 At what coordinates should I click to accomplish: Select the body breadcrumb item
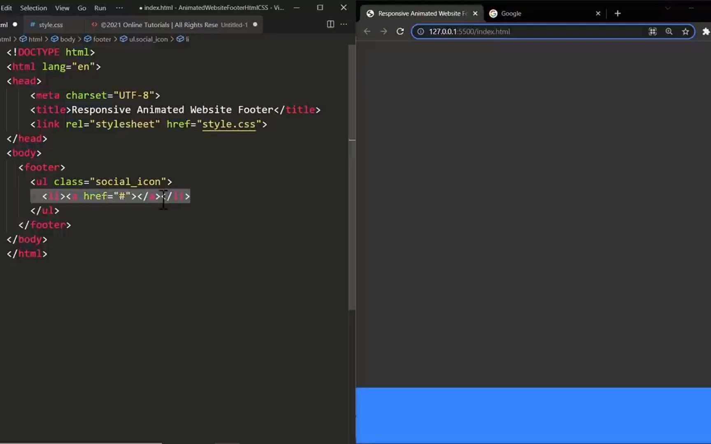pos(63,39)
